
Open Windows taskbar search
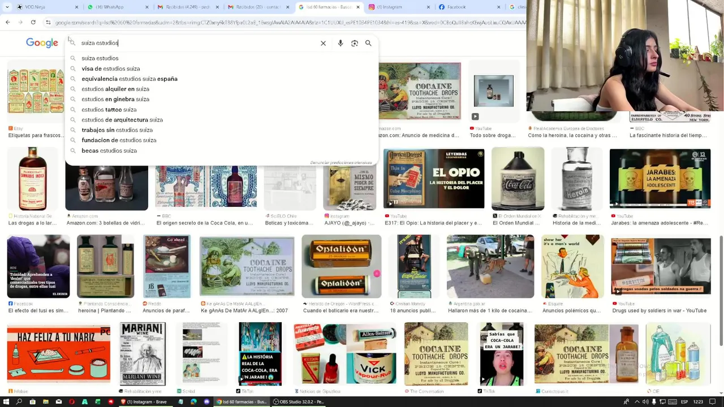[x=19, y=402]
